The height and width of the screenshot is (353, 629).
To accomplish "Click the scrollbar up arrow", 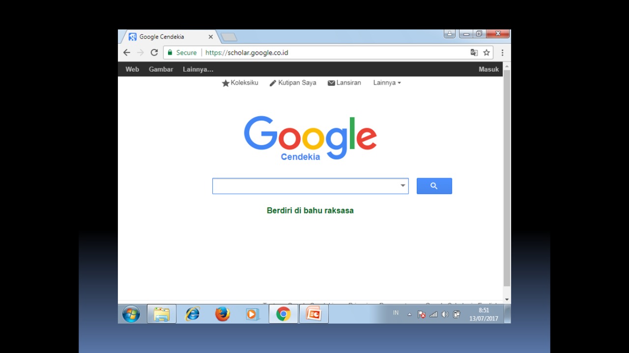I will click(x=507, y=65).
